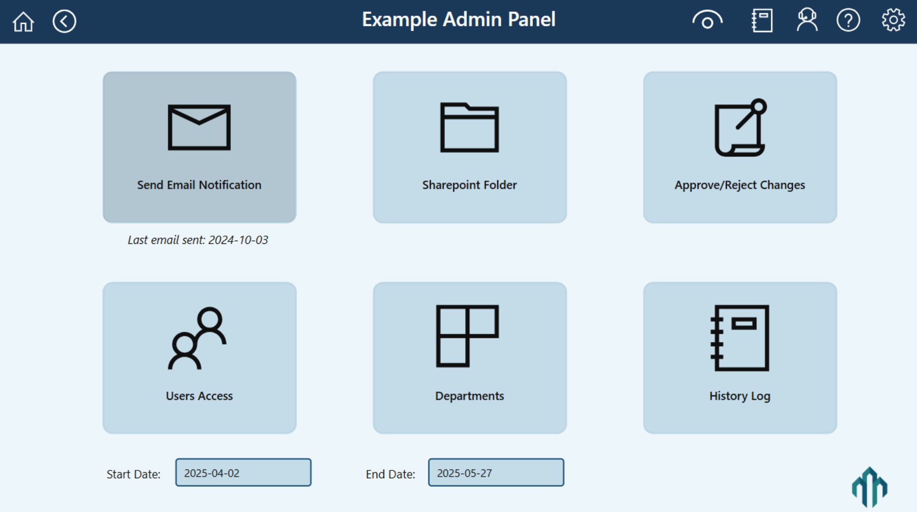Open the support agent headset icon

807,21
